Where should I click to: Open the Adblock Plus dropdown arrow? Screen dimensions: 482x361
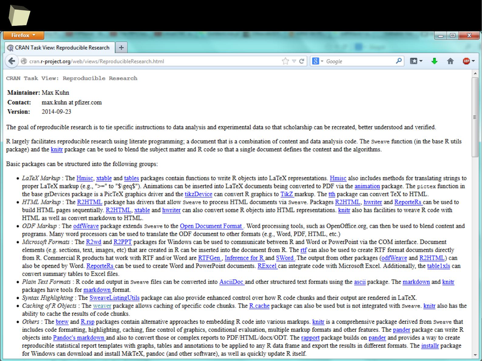[x=473, y=61]
